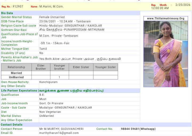Click the email murthytharun16@gmail.com

tap(59, 133)
